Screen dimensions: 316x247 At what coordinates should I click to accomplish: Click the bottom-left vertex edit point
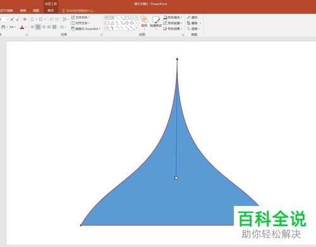click(x=81, y=226)
